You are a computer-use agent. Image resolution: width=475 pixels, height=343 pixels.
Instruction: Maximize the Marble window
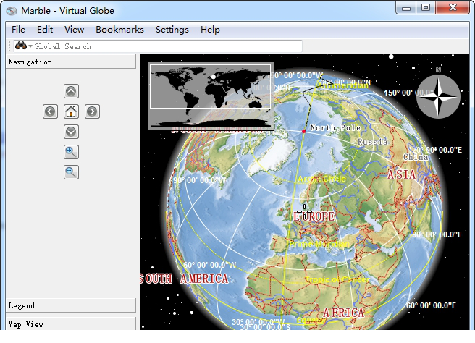426,7
